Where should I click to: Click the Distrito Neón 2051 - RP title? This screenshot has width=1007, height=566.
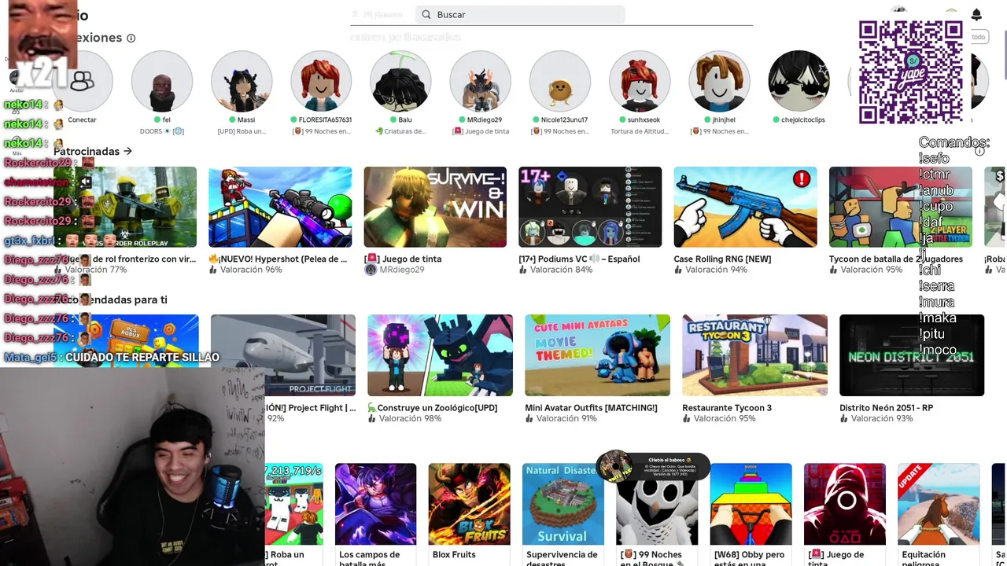click(886, 408)
